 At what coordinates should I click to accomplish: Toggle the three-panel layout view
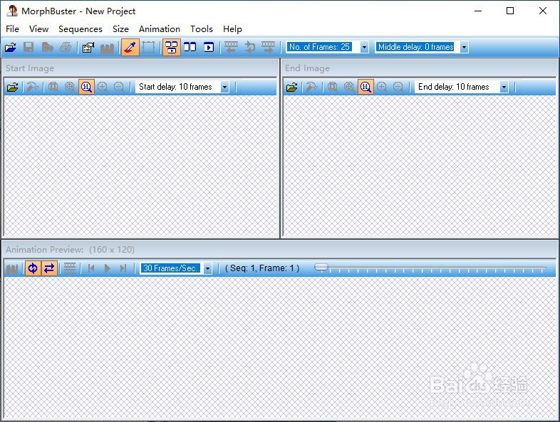pyautogui.click(x=172, y=47)
